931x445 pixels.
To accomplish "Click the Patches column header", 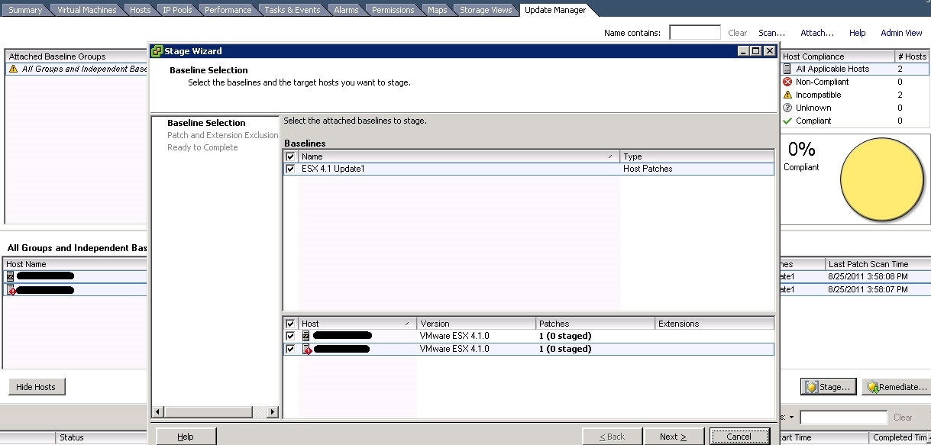I will pos(595,324).
